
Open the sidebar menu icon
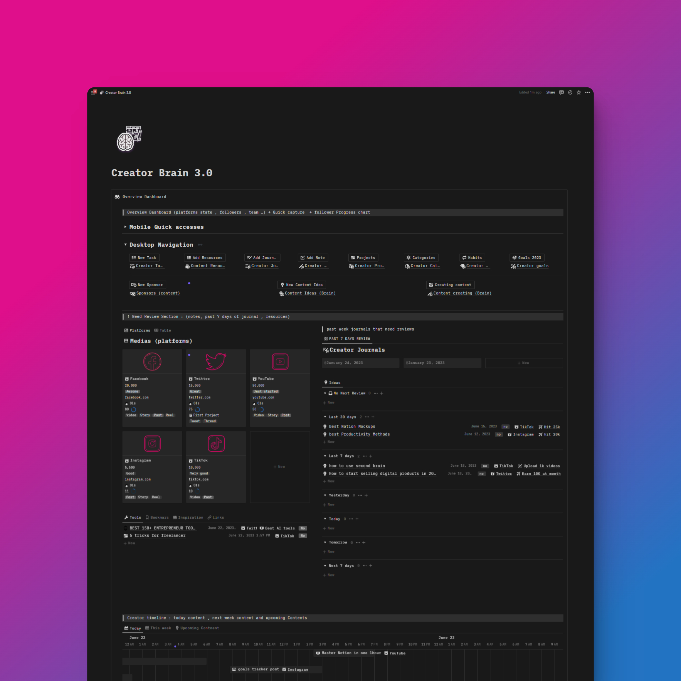[x=93, y=92]
